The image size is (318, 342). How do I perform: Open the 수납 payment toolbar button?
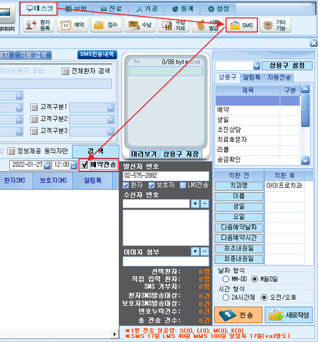click(x=140, y=25)
